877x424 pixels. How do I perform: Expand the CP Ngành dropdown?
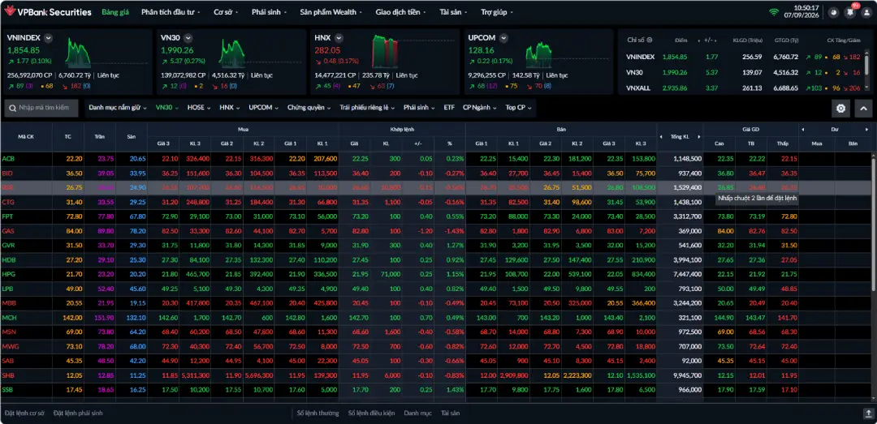(478, 108)
